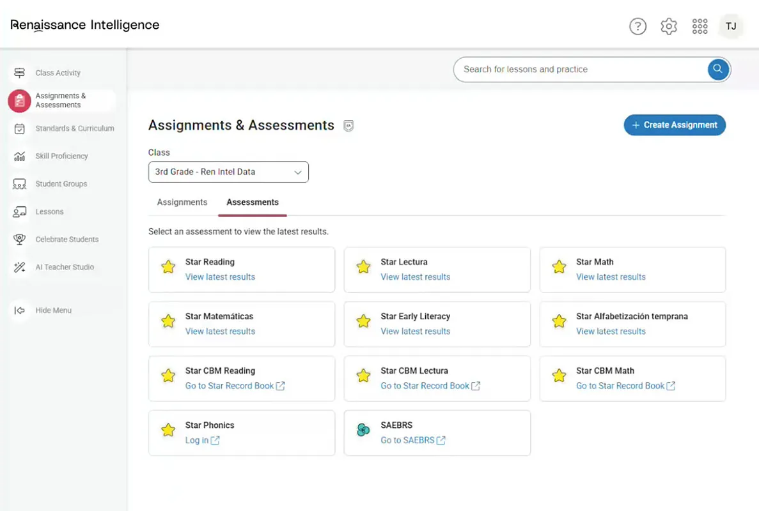Click the Standards & Curriculum calendar icon
This screenshot has height=511, width=759.
point(19,128)
